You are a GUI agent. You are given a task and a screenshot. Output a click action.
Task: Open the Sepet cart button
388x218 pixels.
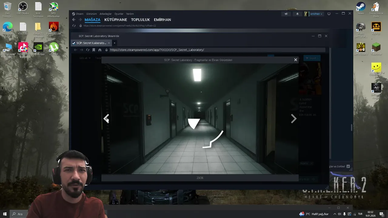click(312, 58)
